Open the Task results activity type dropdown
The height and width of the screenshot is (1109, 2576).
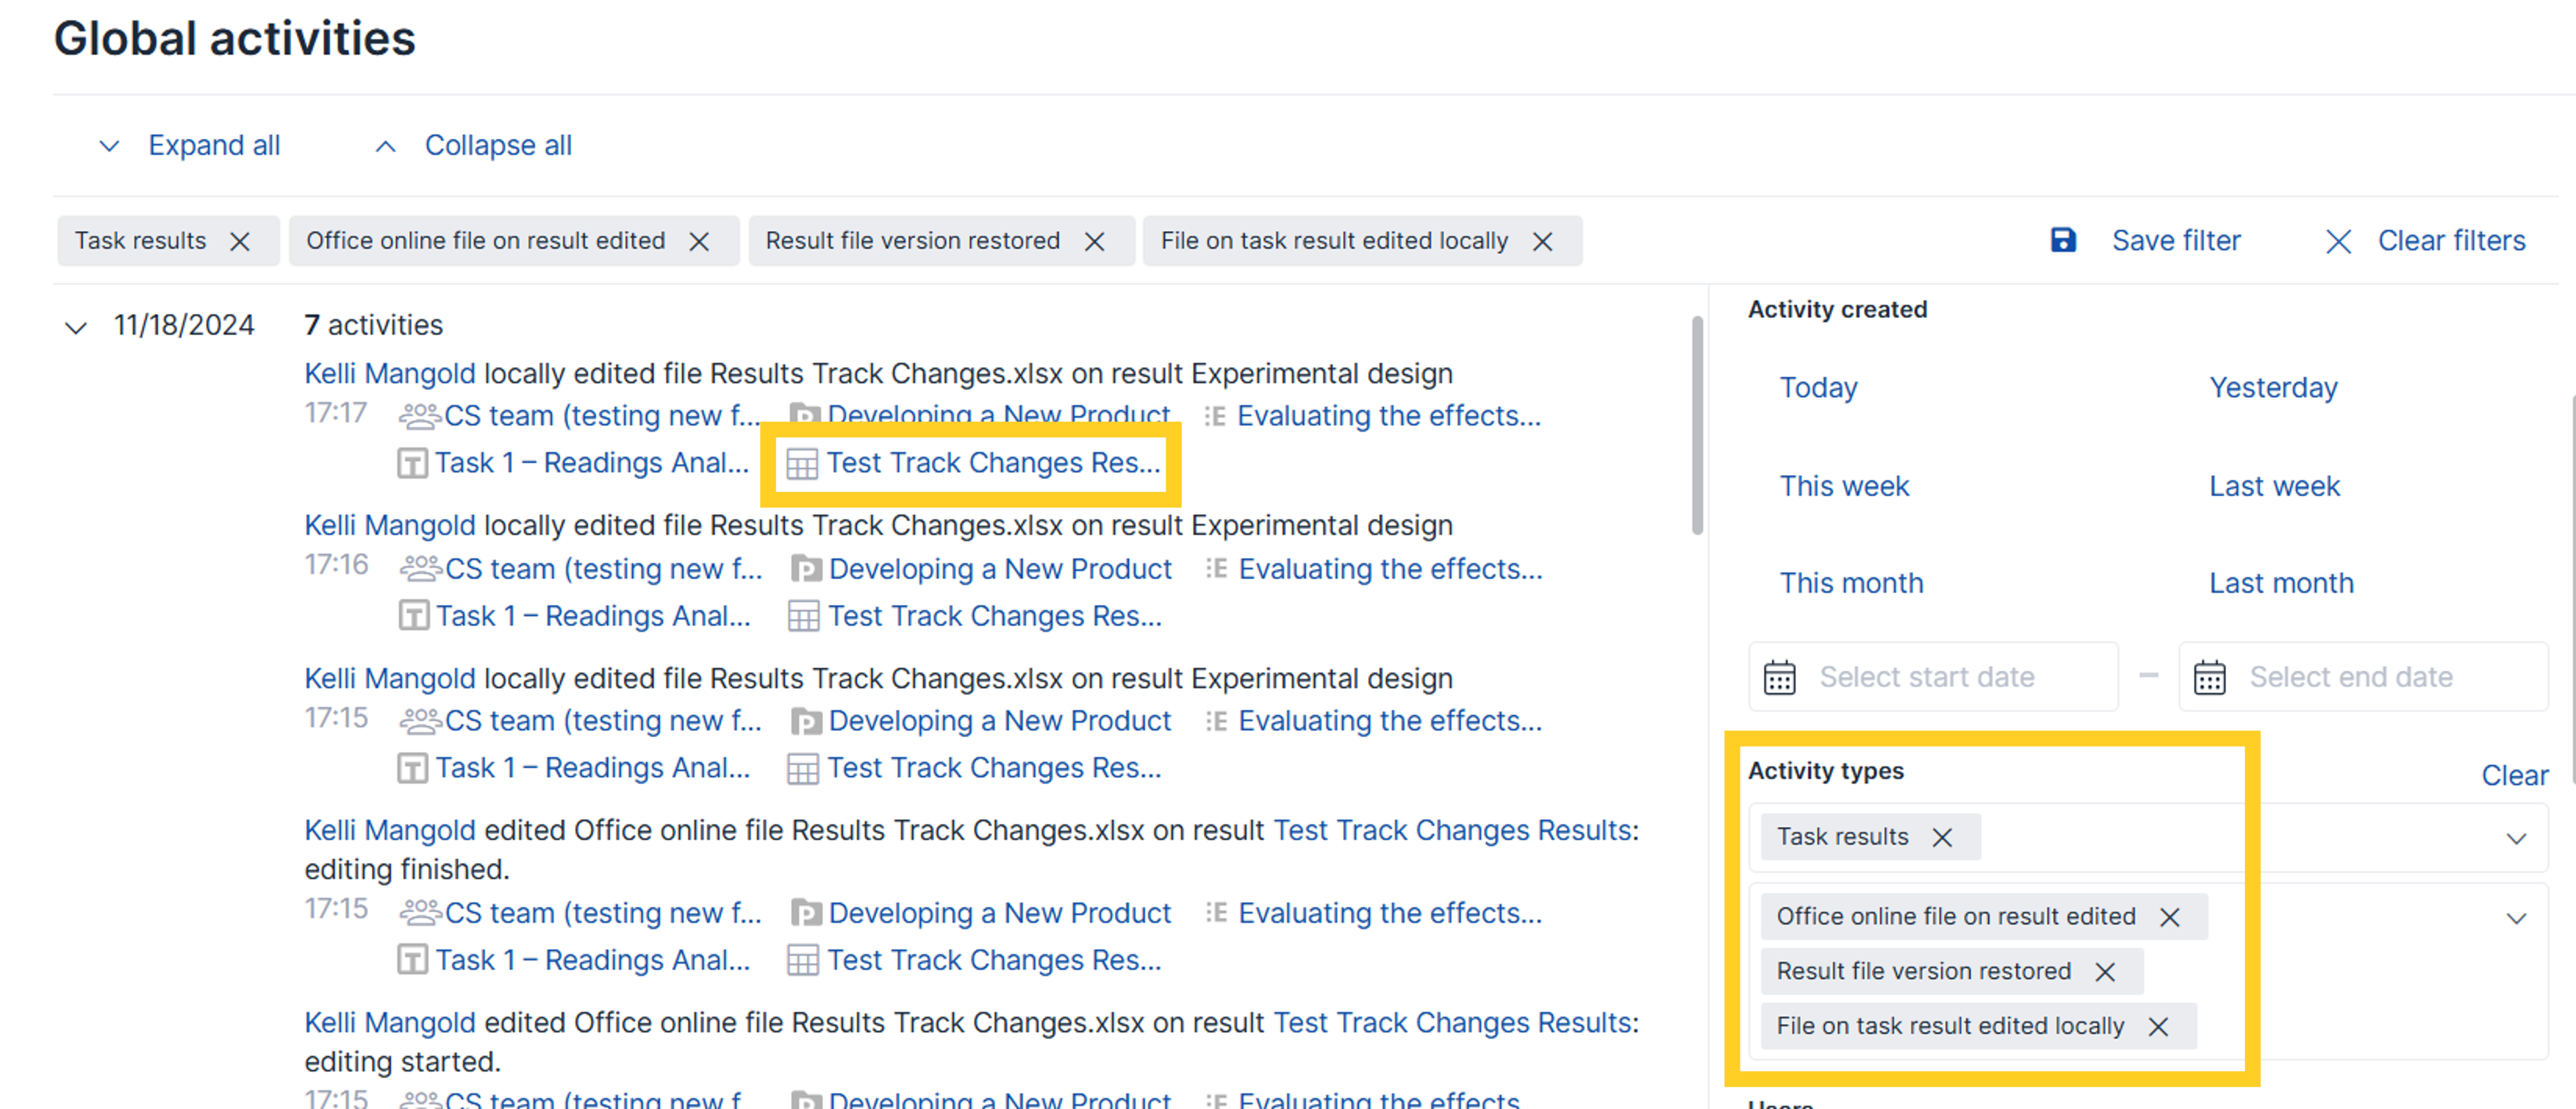click(x=2516, y=838)
